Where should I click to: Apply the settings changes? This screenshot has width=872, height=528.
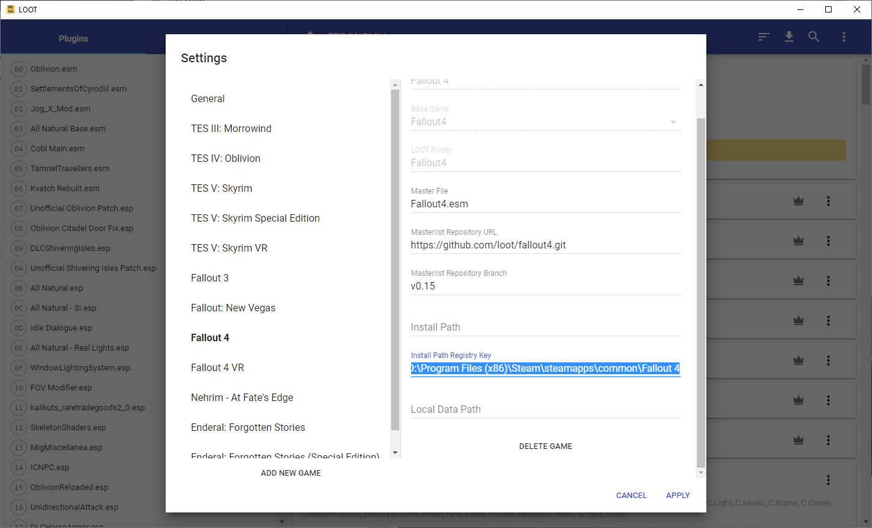click(x=678, y=496)
